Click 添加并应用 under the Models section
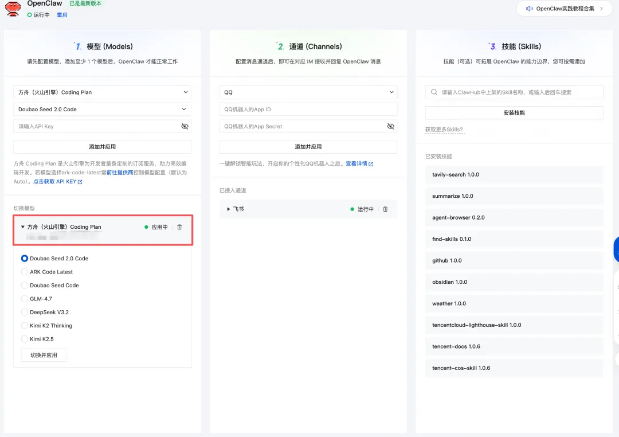The image size is (619, 437). [x=102, y=147]
